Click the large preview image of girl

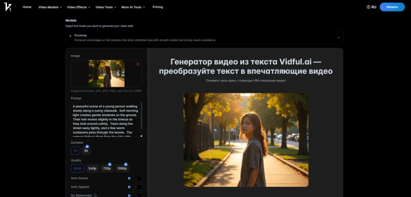[246, 140]
